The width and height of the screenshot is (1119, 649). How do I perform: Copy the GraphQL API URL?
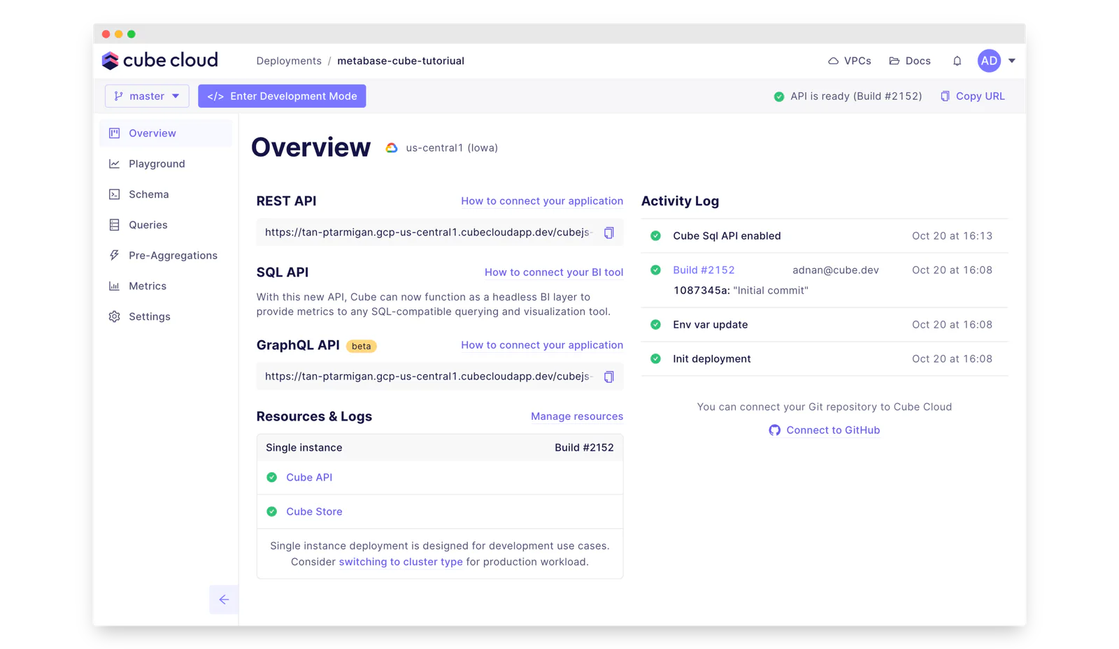pos(609,377)
